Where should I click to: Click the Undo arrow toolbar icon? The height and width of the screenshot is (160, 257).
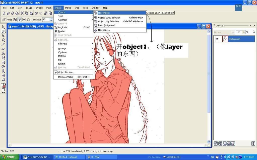[x=36, y=13]
